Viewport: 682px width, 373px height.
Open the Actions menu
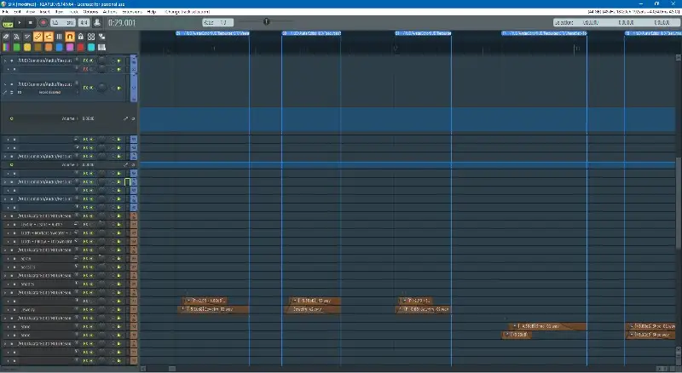click(x=108, y=12)
